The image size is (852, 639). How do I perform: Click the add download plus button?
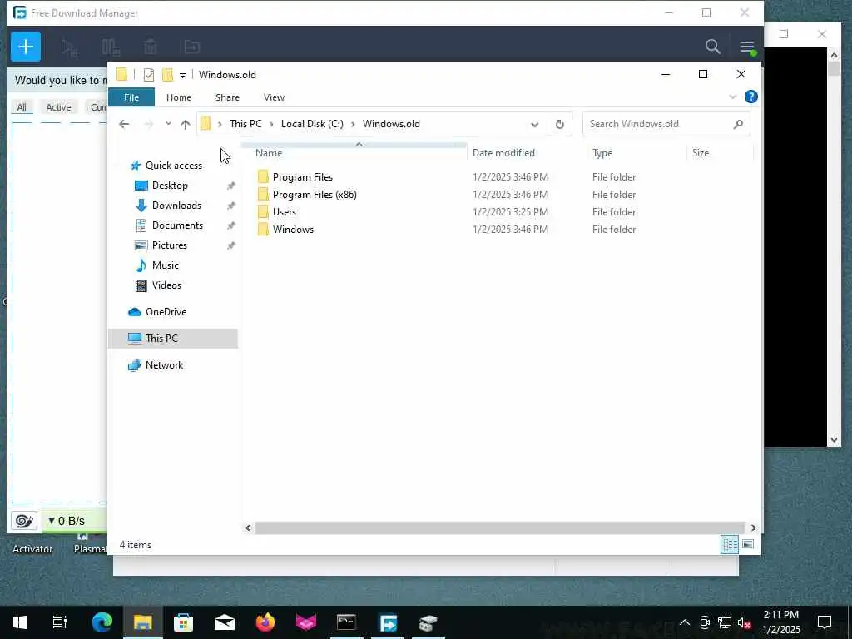(x=26, y=47)
